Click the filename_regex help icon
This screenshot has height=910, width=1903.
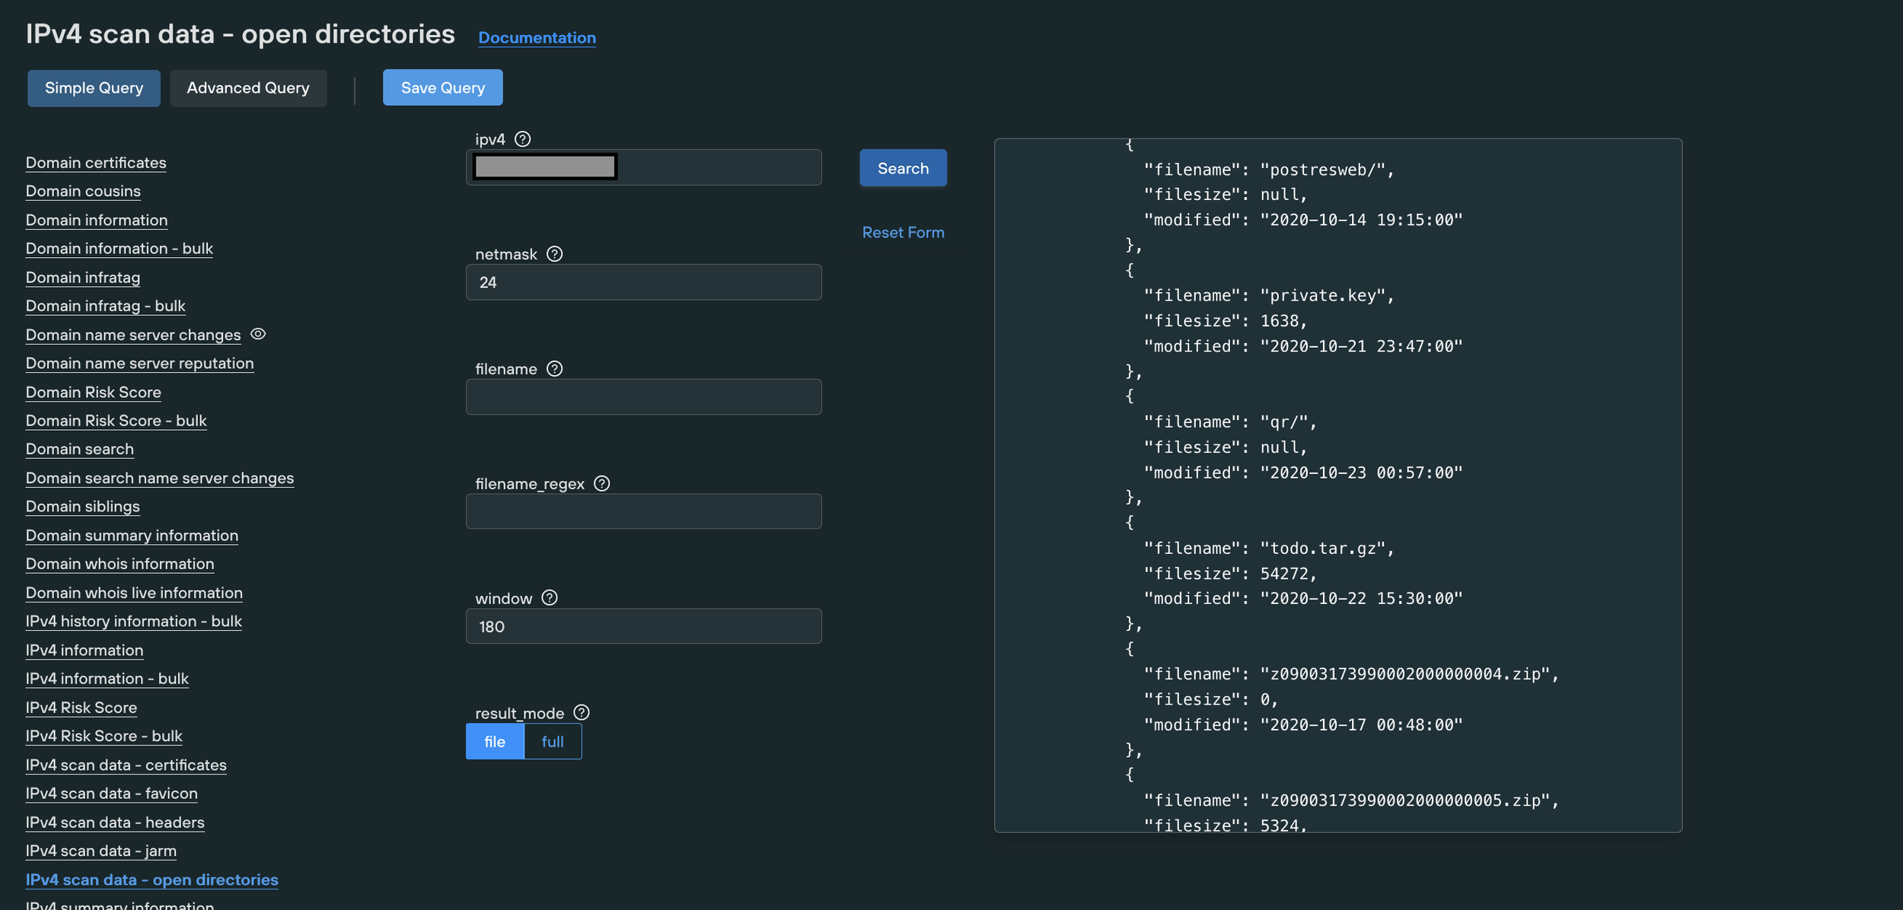[x=601, y=484]
